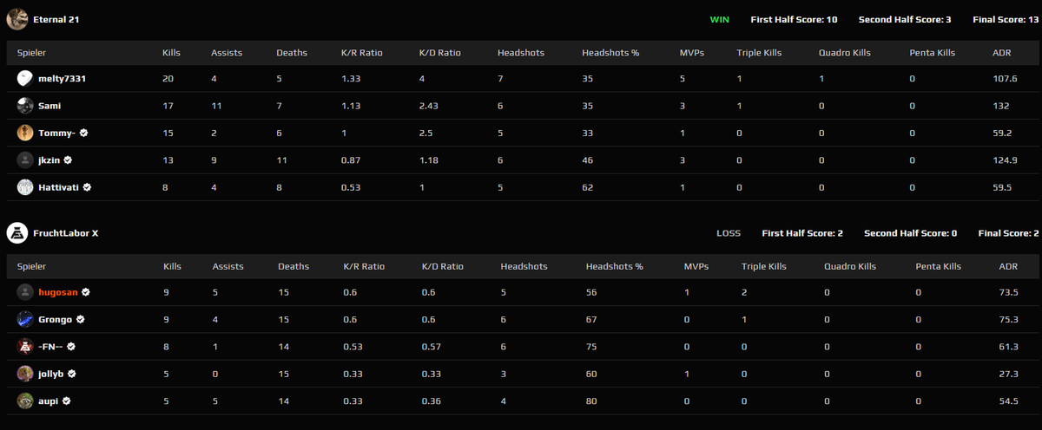Select -FN--'s player avatar

point(25,346)
